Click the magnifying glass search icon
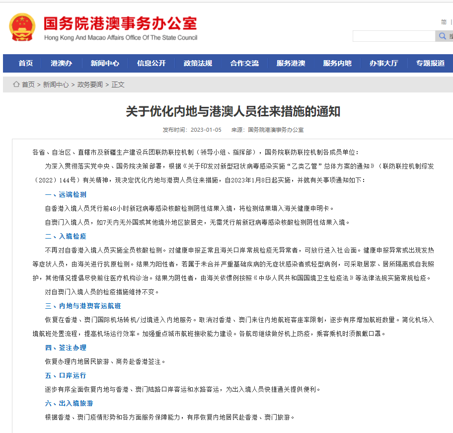The image size is (453, 433). (442, 36)
